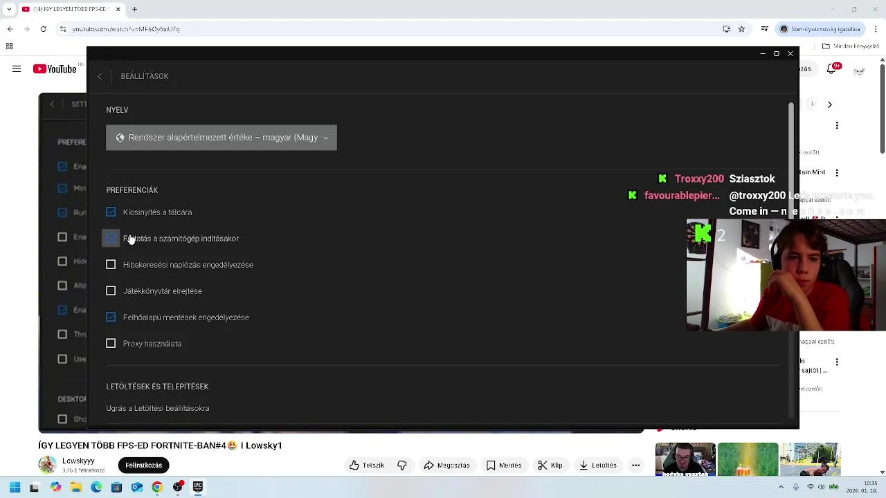
Task: Open the Windows Start menu
Action: coord(15,487)
